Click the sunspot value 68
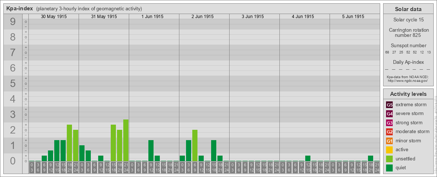The image size is (437, 177). (x=387, y=53)
